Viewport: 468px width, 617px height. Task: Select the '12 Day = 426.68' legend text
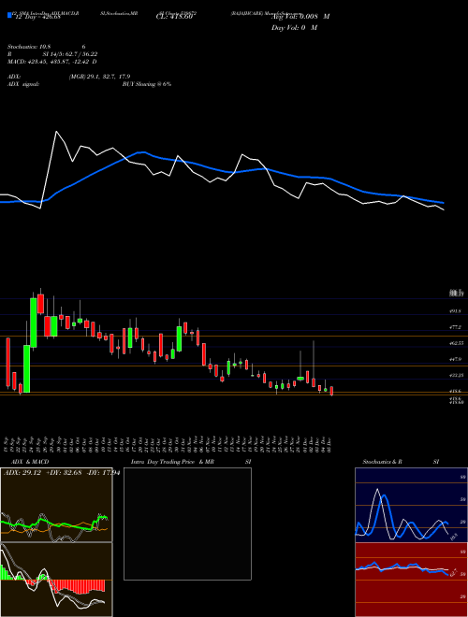point(37,17)
